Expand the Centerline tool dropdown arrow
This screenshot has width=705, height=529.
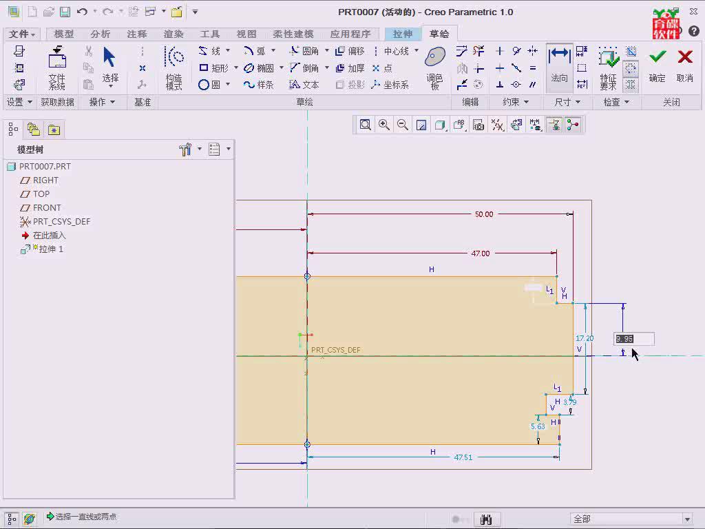coord(417,50)
